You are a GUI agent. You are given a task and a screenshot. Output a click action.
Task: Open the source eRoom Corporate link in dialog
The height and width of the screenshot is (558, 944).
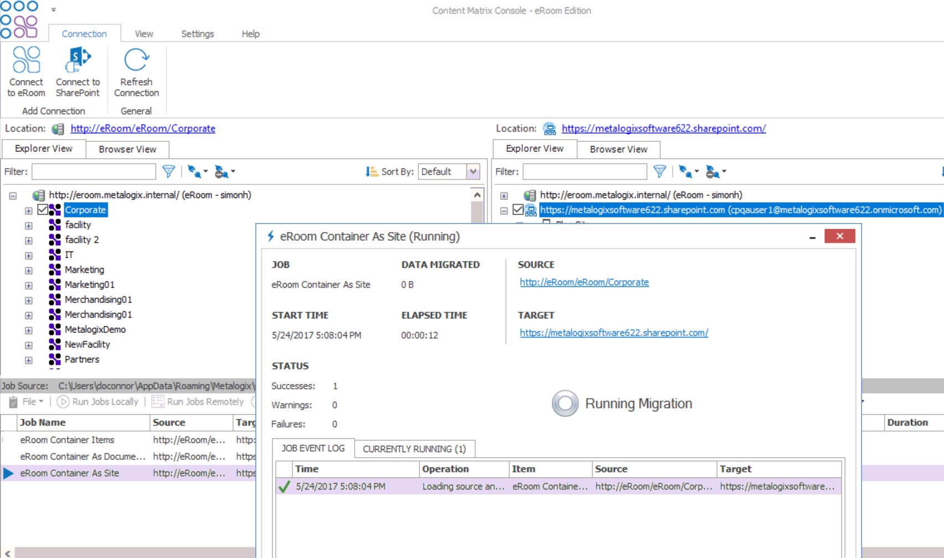584,282
